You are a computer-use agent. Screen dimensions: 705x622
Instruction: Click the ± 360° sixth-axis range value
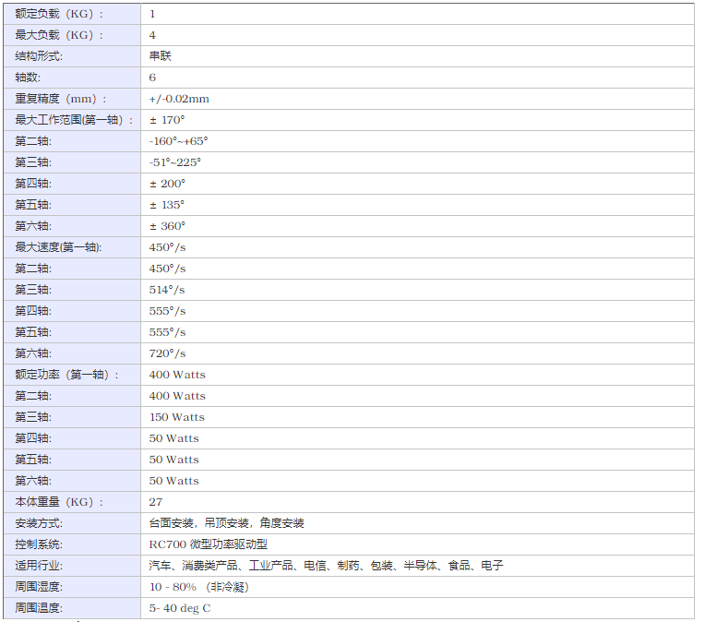point(167,226)
